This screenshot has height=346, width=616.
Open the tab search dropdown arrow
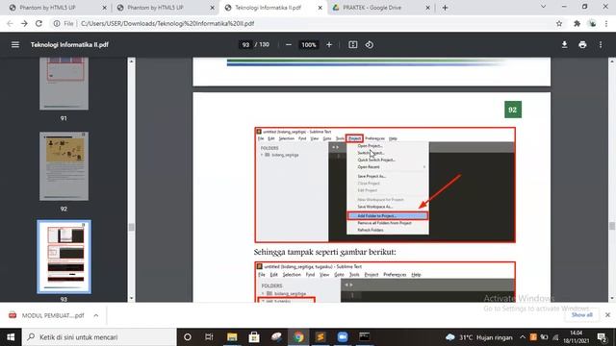543,7
